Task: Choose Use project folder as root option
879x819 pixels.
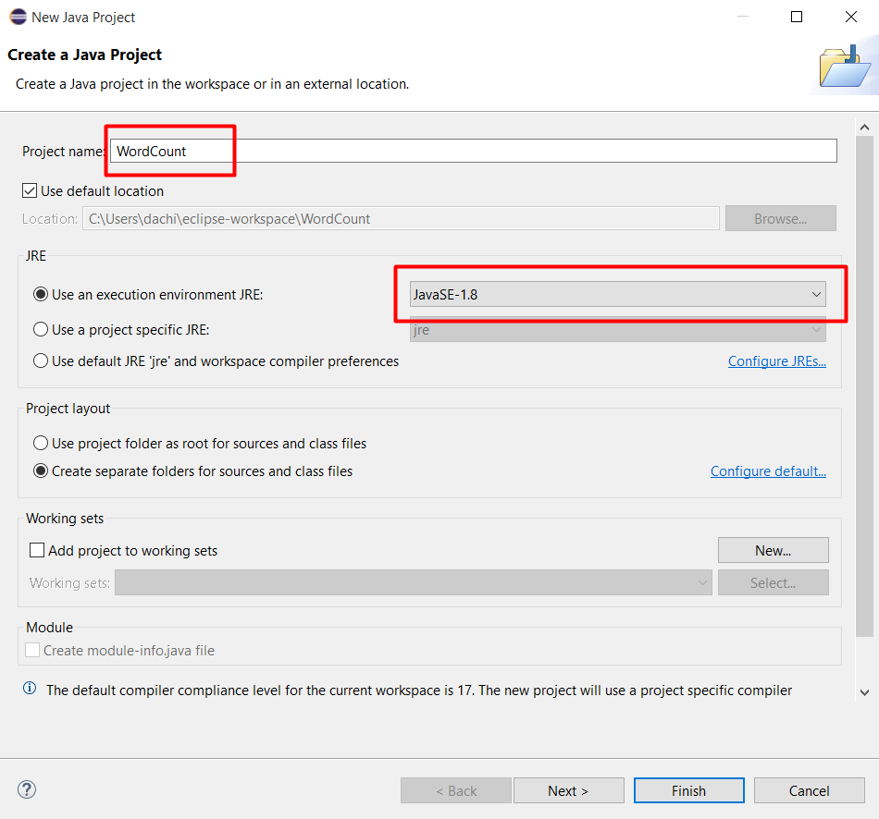Action: coord(41,443)
